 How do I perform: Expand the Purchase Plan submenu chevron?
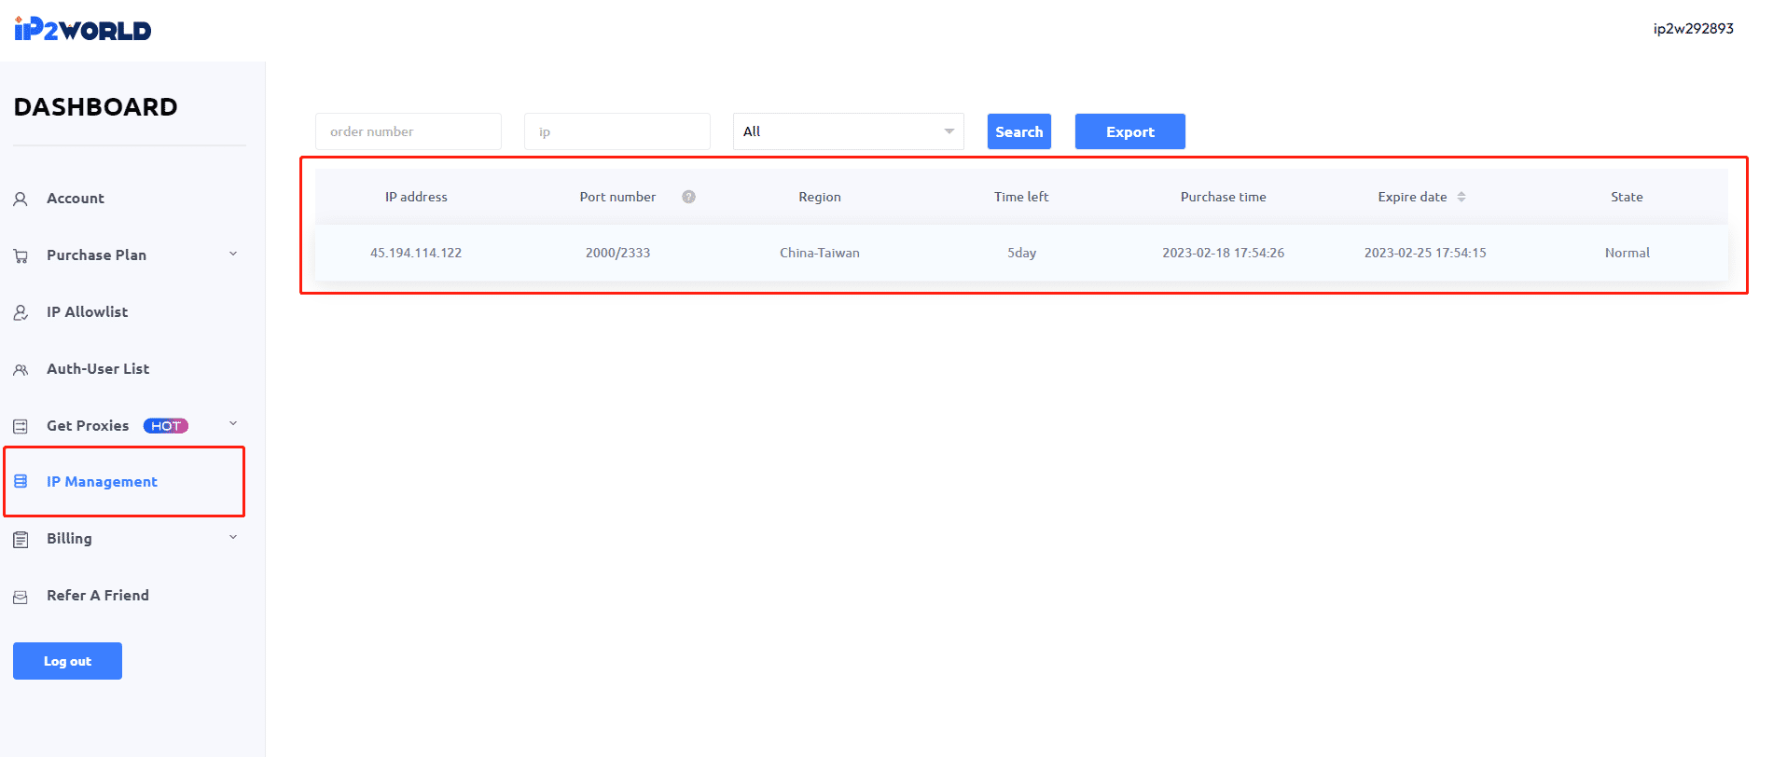coord(233,254)
